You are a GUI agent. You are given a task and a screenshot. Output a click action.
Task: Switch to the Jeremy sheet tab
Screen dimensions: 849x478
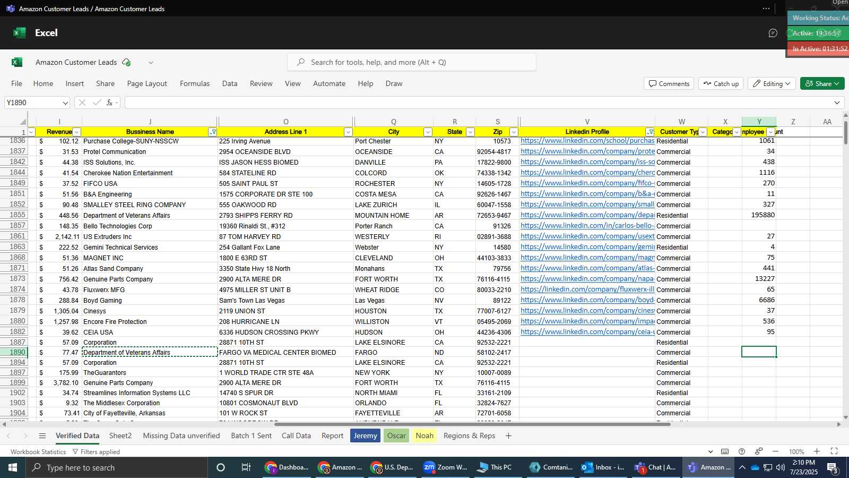pos(365,436)
